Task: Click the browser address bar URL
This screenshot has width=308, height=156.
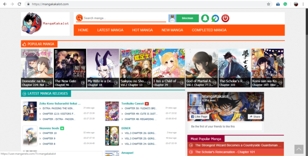Action: [x=50, y=4]
